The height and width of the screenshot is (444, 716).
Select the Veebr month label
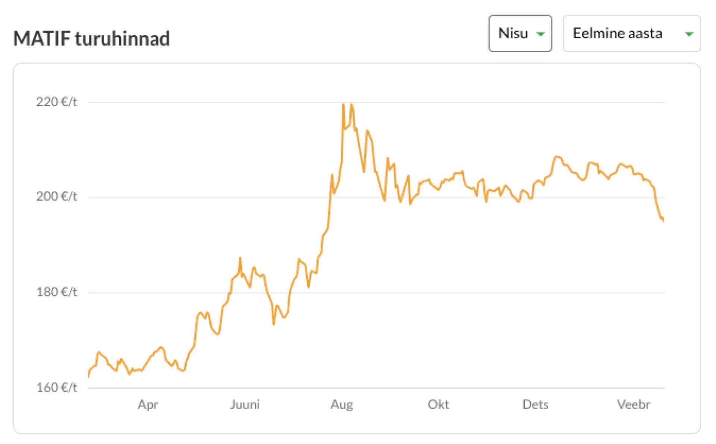tap(633, 404)
